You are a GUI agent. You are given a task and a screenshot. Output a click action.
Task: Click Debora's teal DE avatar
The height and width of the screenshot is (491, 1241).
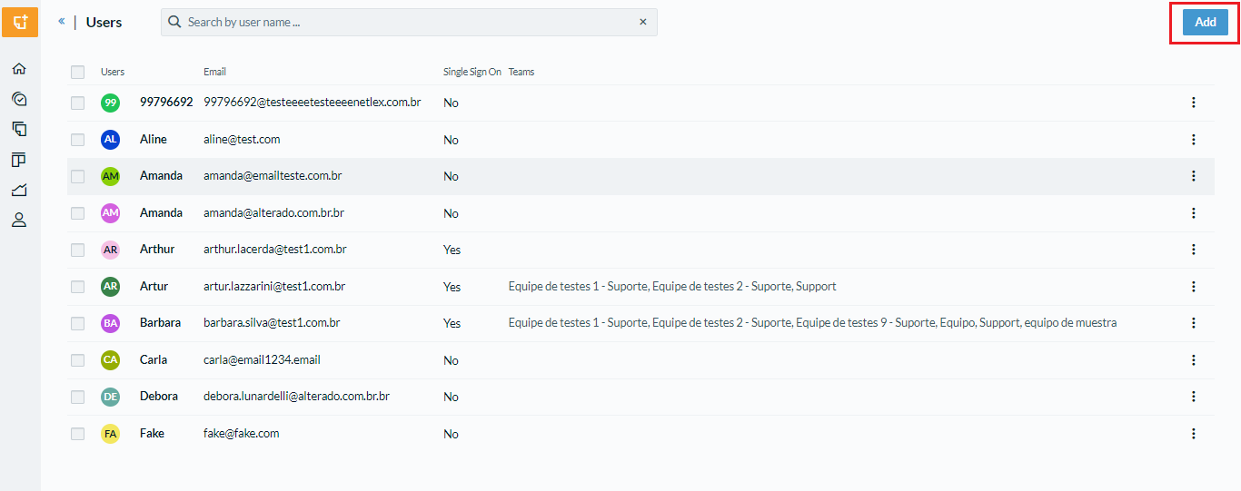(x=110, y=397)
